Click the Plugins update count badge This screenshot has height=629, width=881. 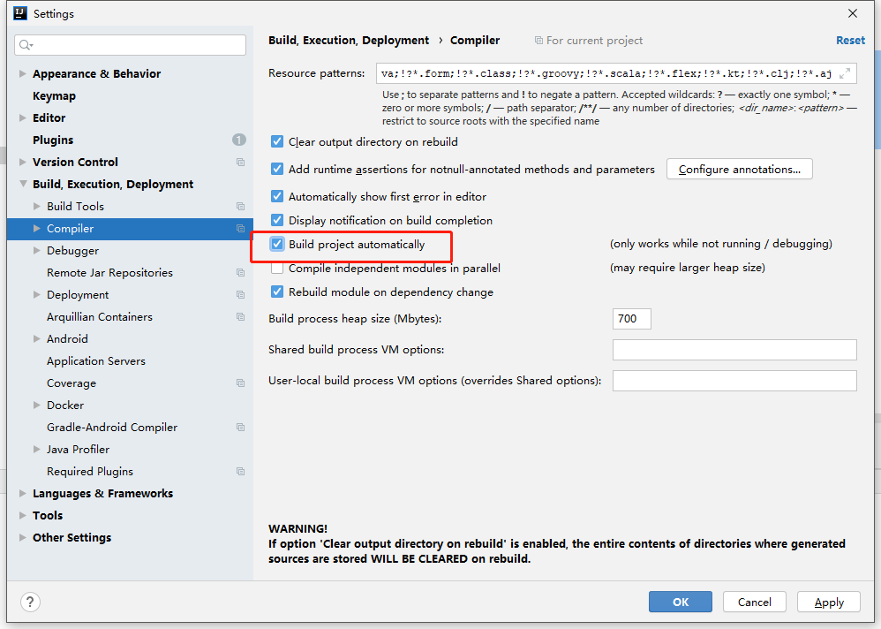[x=239, y=140]
